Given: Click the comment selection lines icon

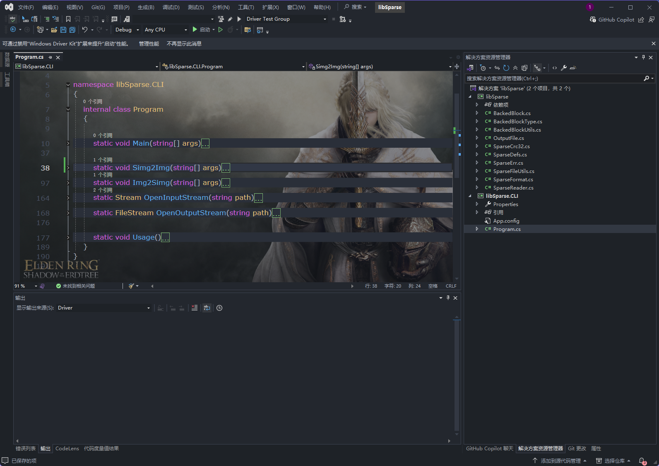Looking at the screenshot, I should coord(46,19).
